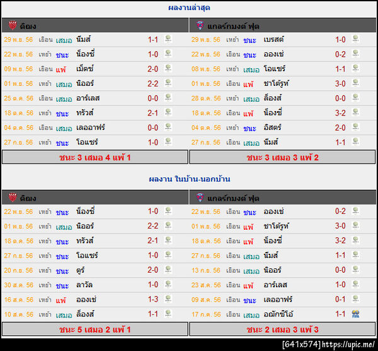Image resolution: width=378 pixels, height=351 pixels.
Task: Click match icon in ในบ้าน-นอกบ้าน table's 27 ก.ย. โอแซร์ row
Action: (168, 255)
